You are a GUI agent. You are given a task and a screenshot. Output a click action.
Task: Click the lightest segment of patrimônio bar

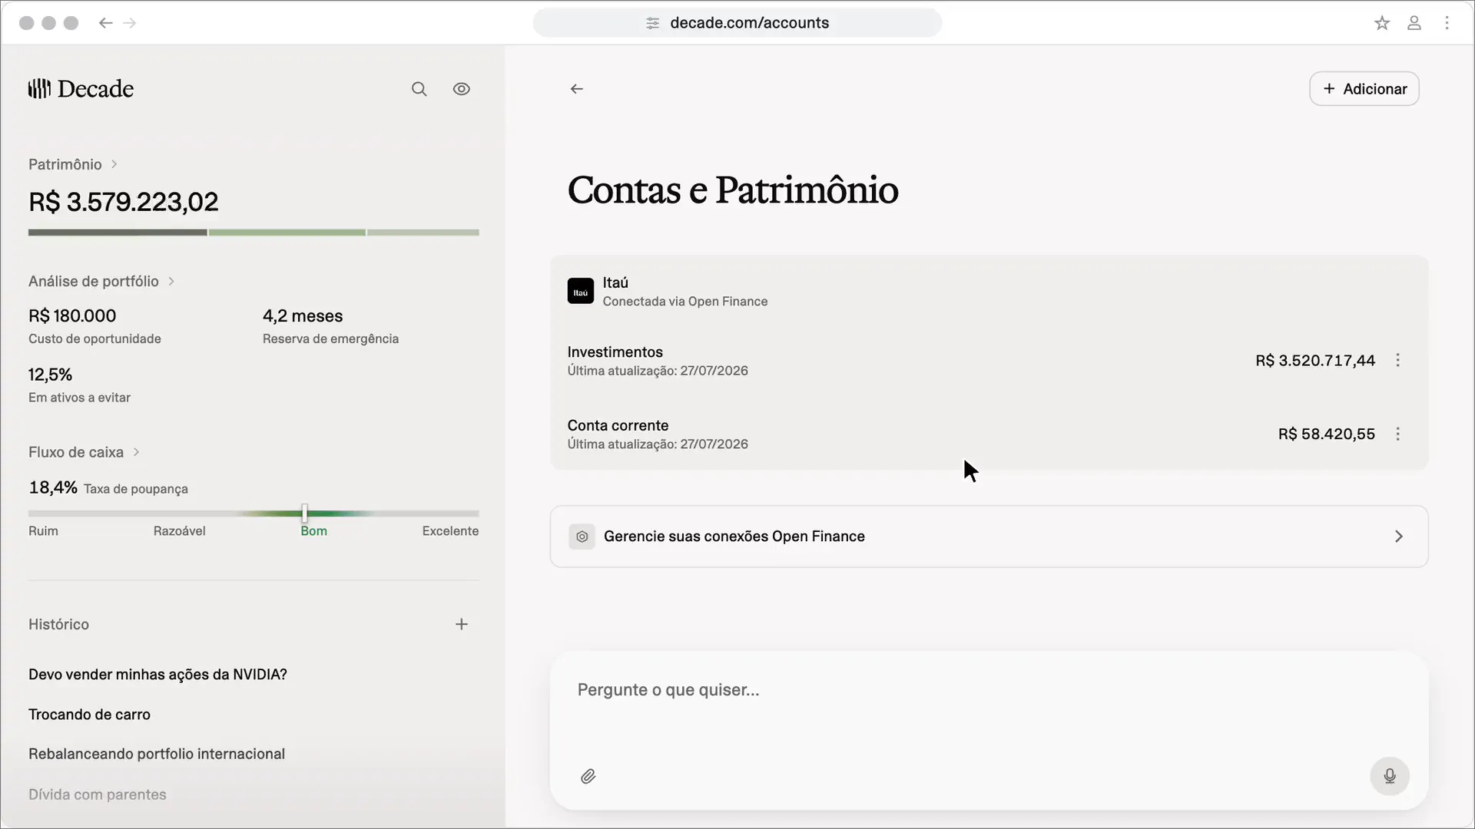pyautogui.click(x=423, y=232)
